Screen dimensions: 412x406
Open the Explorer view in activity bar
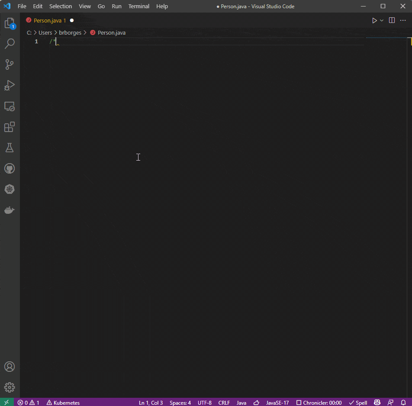10,23
